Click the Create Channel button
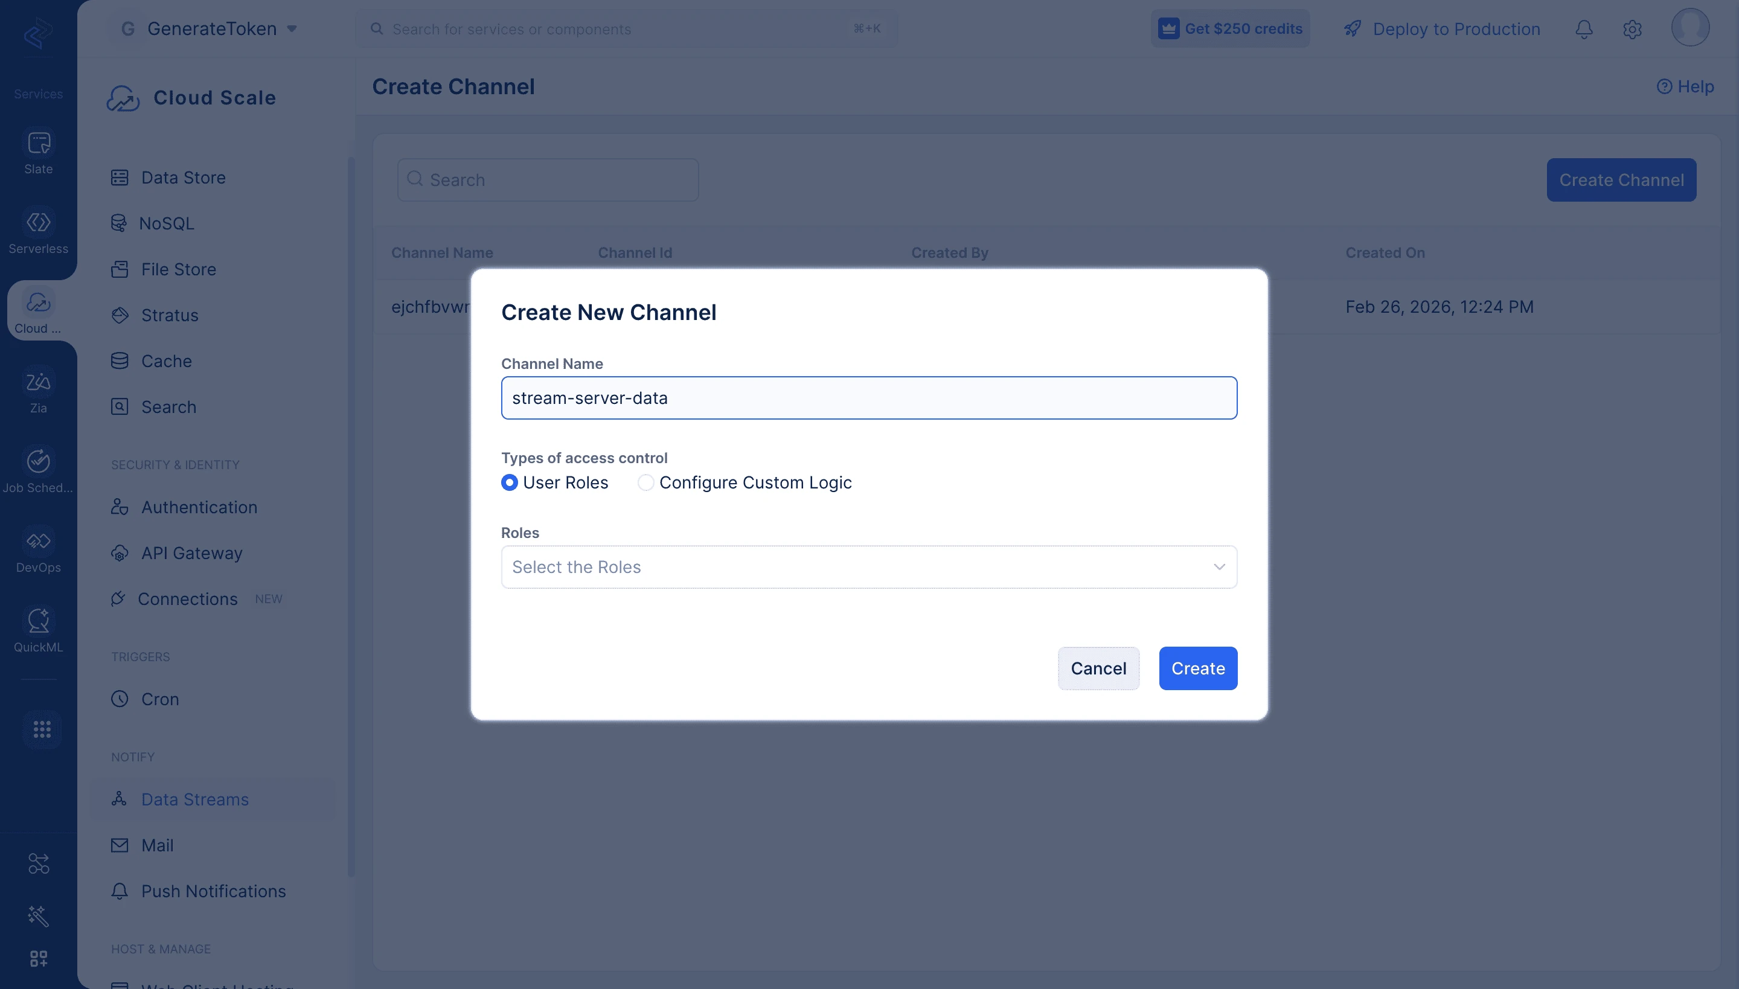Screen dimensions: 1739x989 click(1621, 180)
